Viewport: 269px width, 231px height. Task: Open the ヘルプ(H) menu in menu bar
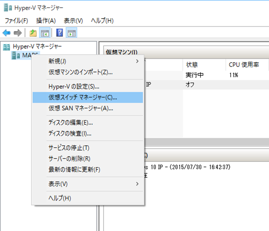tap(102, 20)
